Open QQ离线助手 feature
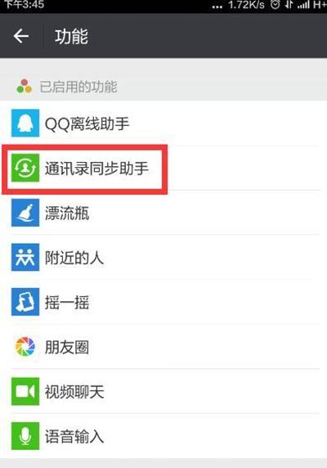 [x=163, y=123]
